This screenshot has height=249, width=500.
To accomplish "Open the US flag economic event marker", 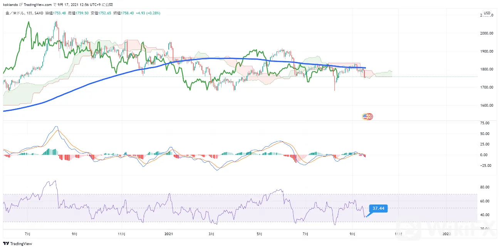I will [x=367, y=116].
